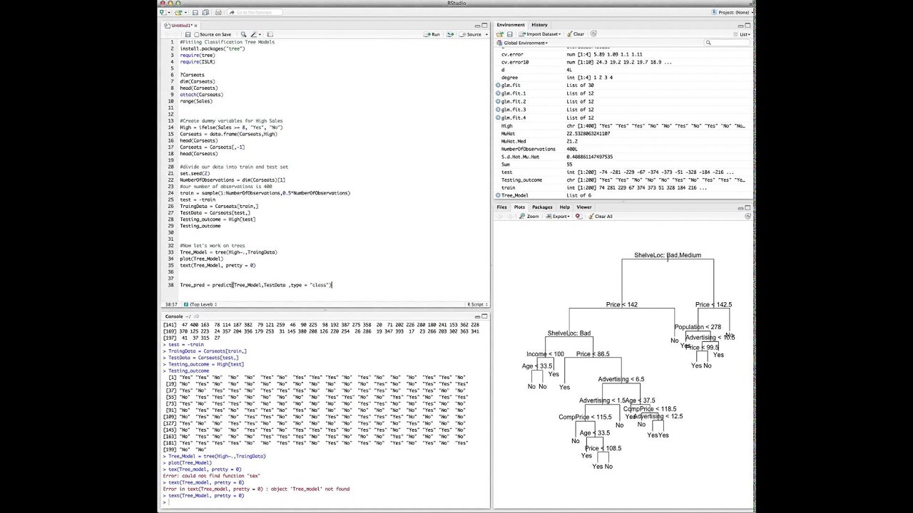Image resolution: width=913 pixels, height=513 pixels.
Task: Click refresh icon in Plots pane toolbar
Action: tap(748, 216)
